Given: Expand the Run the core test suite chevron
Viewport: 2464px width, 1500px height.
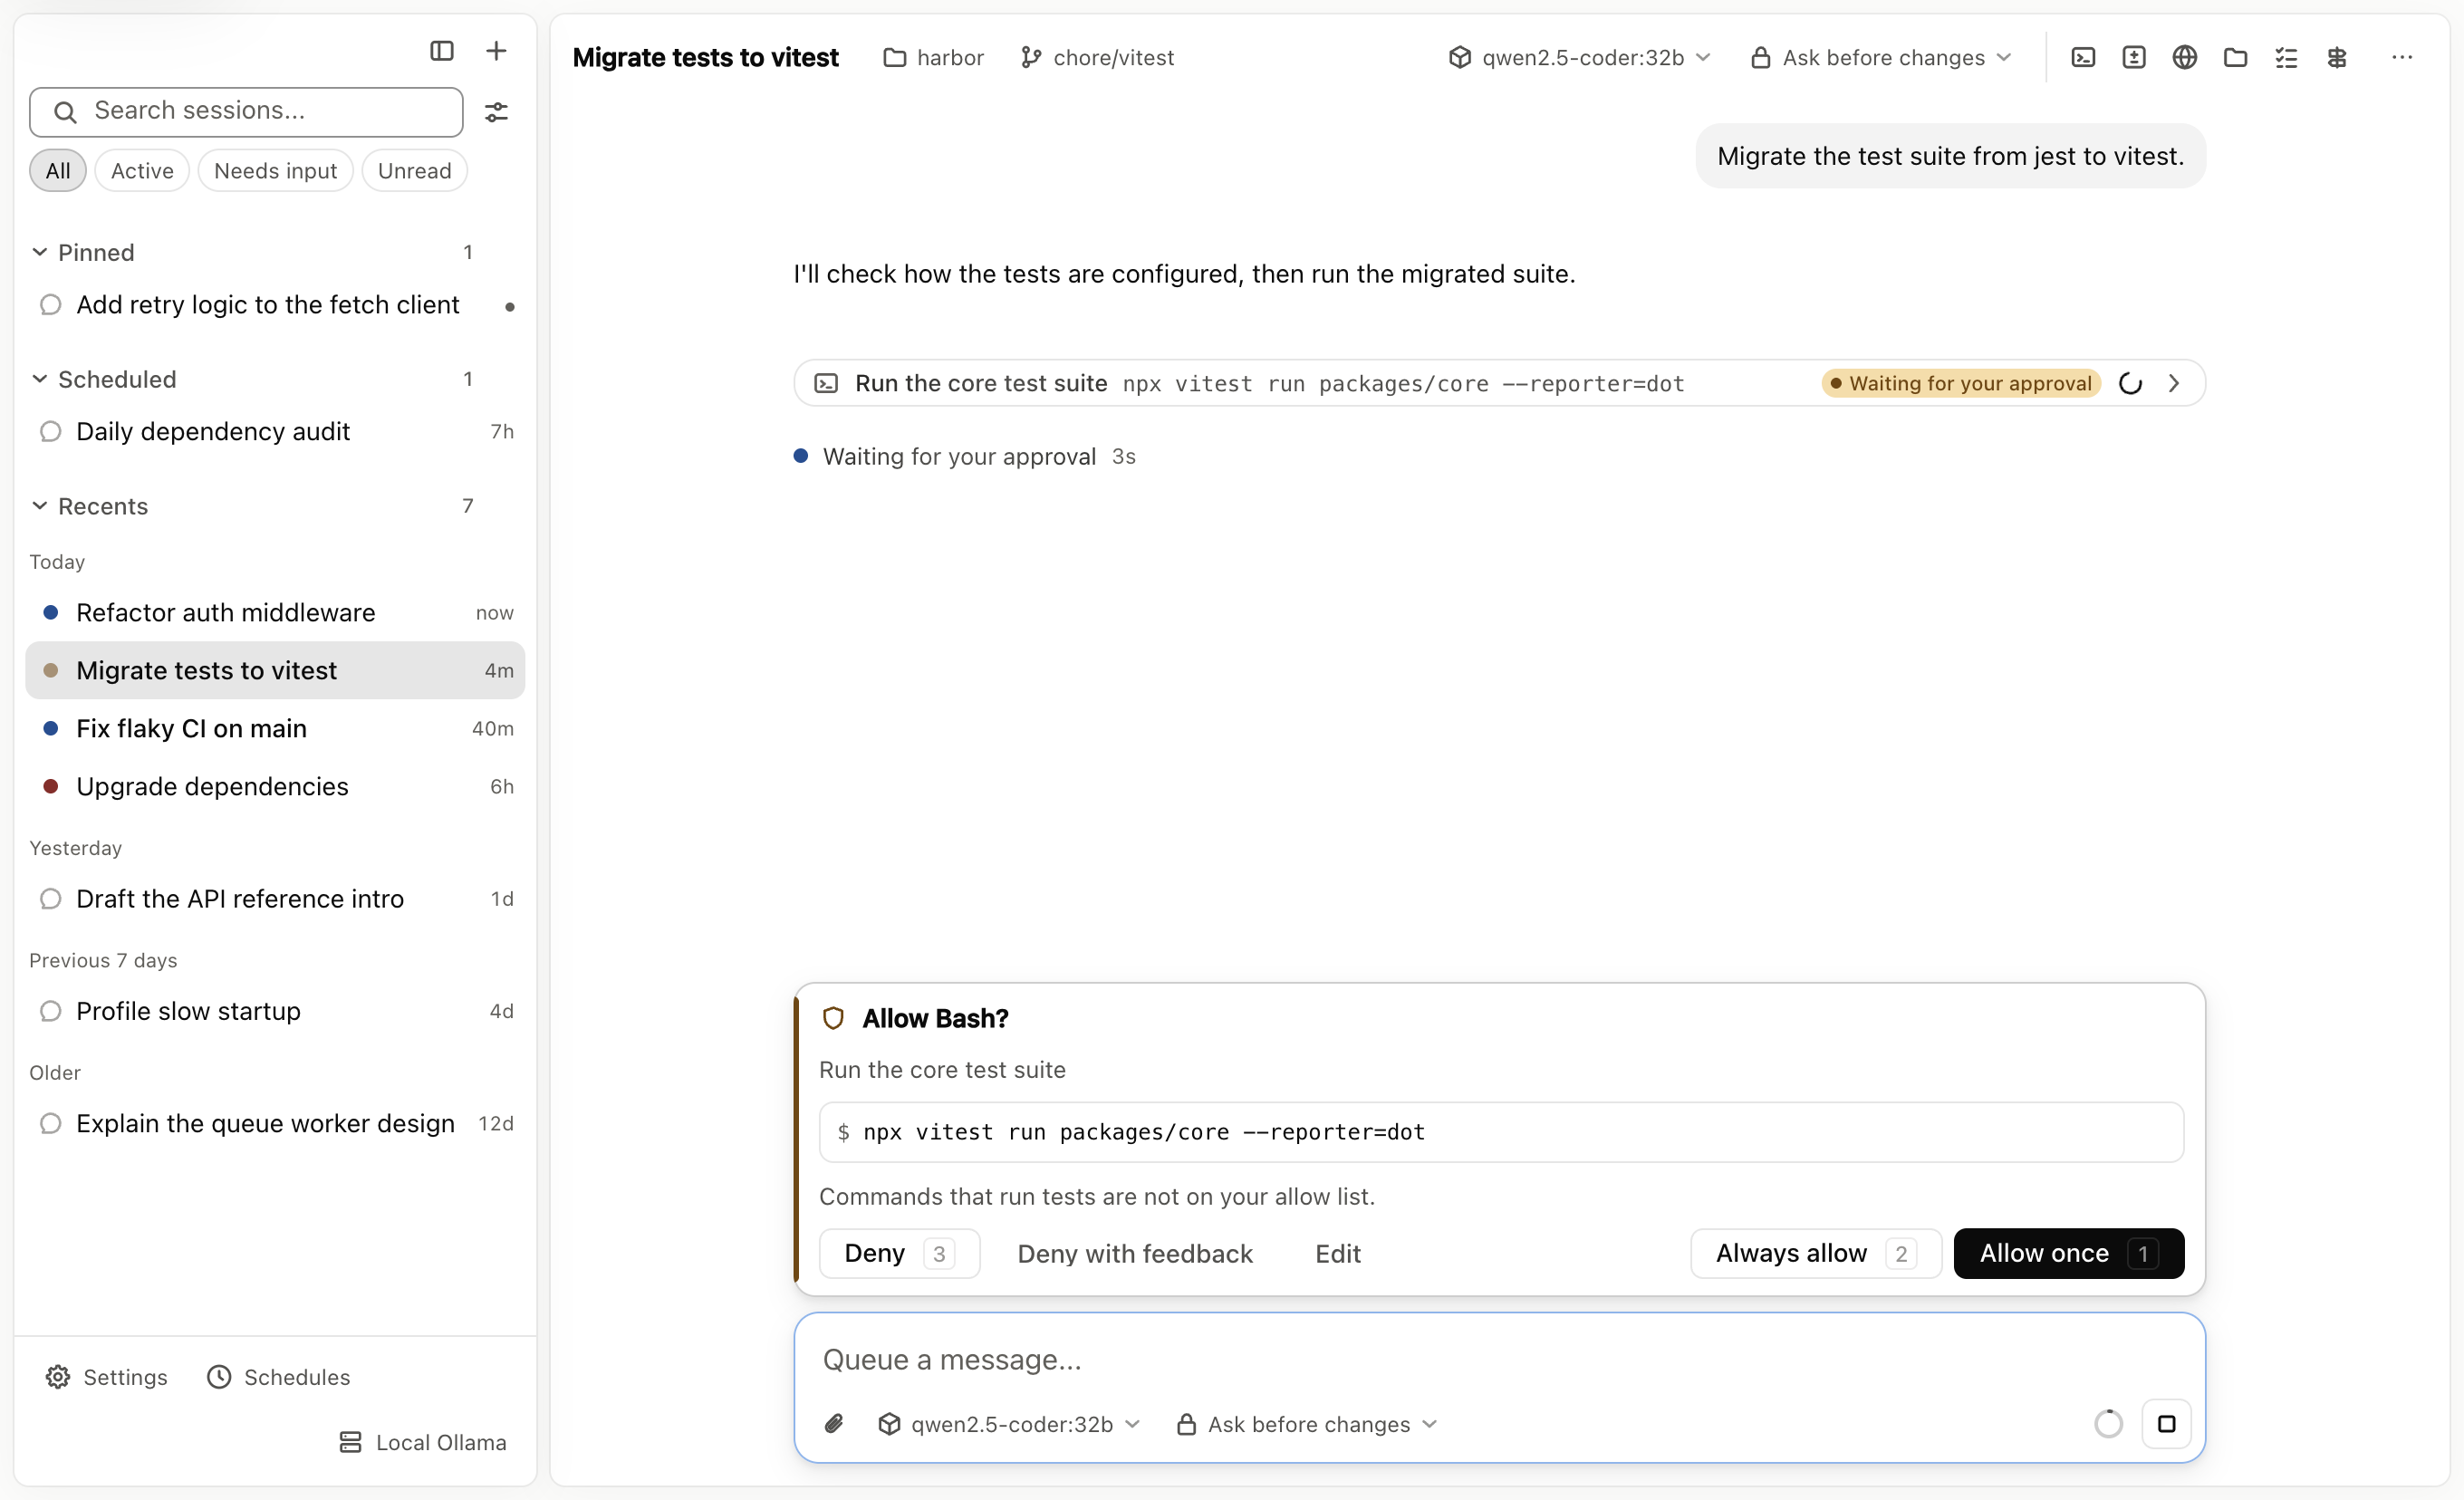Looking at the screenshot, I should (2173, 383).
